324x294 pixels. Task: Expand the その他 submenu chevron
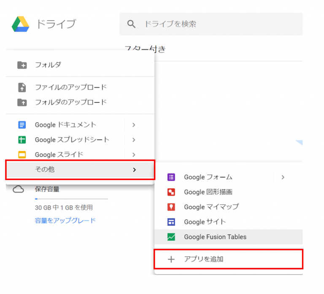pyautogui.click(x=135, y=170)
